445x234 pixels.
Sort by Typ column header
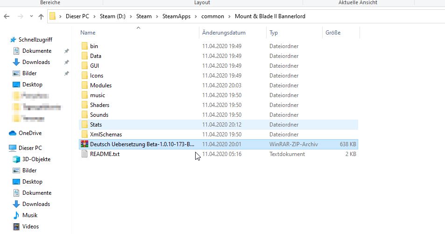tap(274, 33)
